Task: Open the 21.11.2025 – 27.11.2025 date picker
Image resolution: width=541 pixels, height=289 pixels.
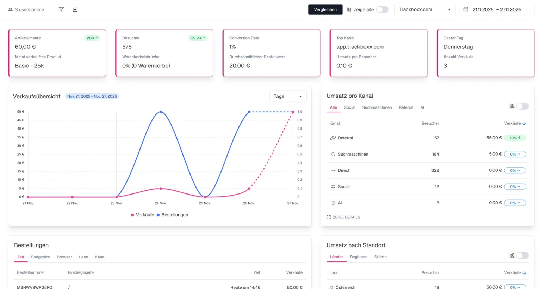Action: pyautogui.click(x=497, y=9)
